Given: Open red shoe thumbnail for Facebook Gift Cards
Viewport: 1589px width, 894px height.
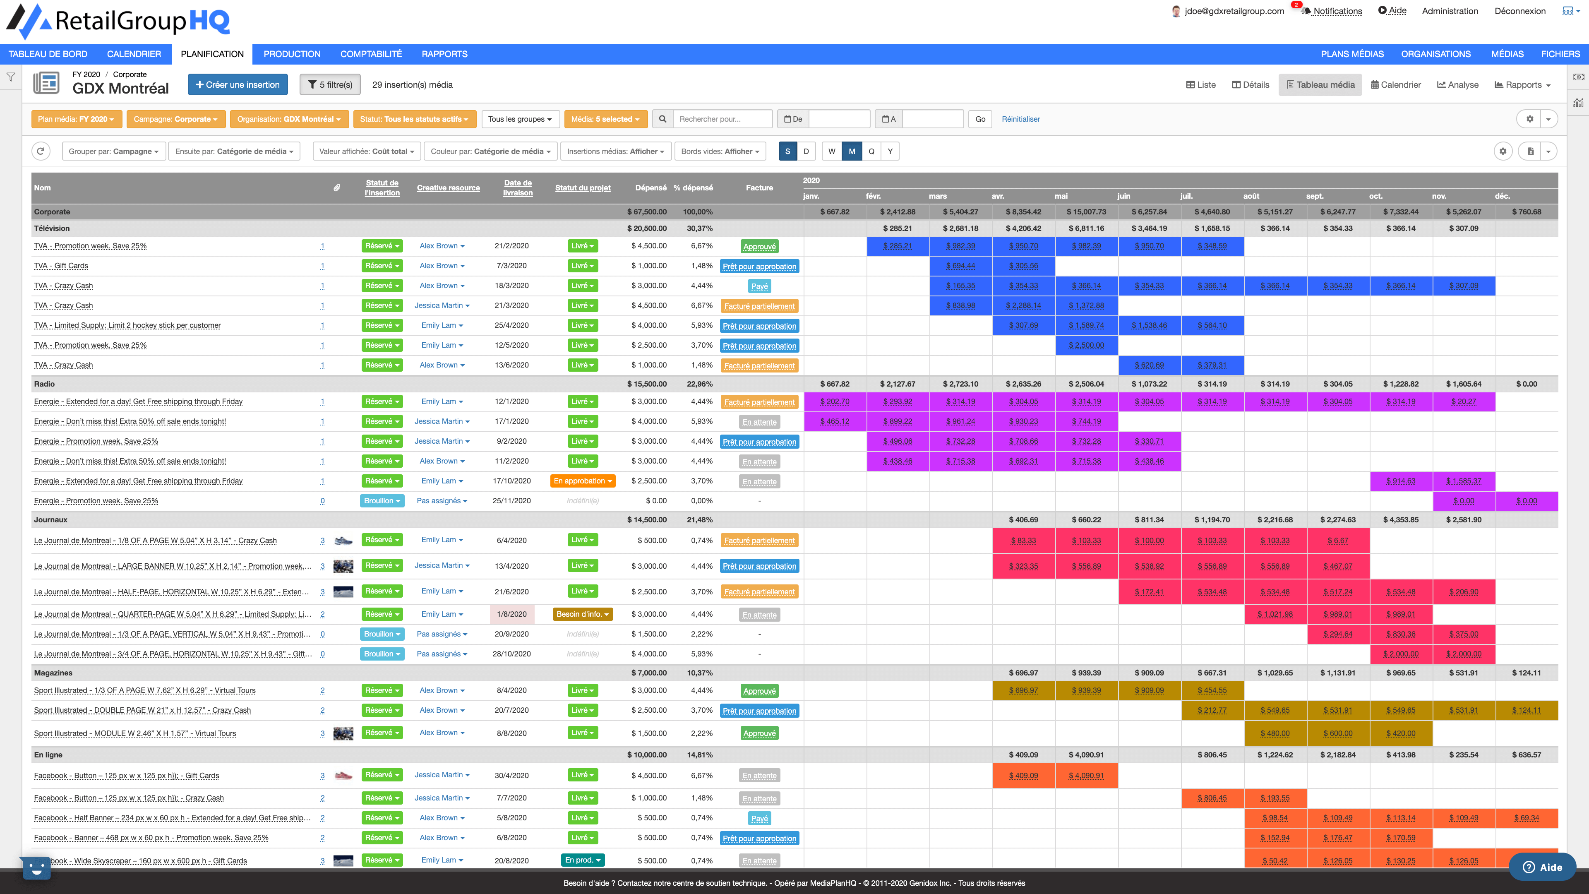Looking at the screenshot, I should point(343,776).
